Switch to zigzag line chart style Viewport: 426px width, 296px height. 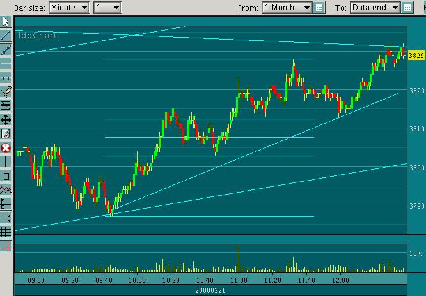point(6,190)
